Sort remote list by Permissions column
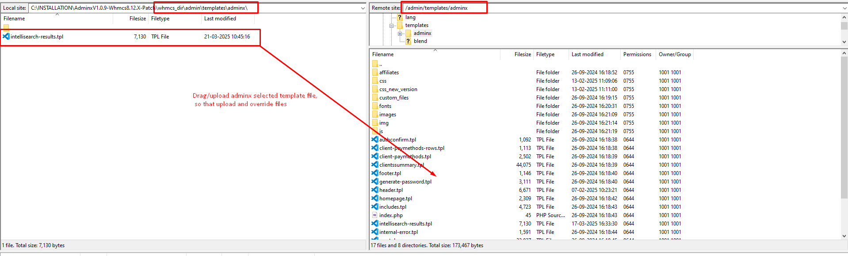 click(637, 54)
